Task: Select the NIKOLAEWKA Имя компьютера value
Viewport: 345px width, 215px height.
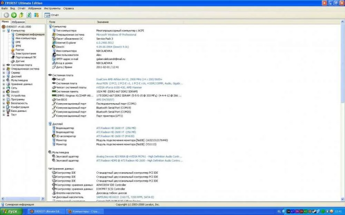Action: tap(104, 51)
